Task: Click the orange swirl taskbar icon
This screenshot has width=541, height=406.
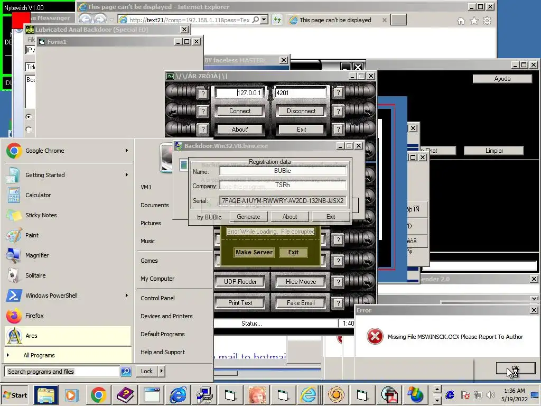Action: point(336,395)
